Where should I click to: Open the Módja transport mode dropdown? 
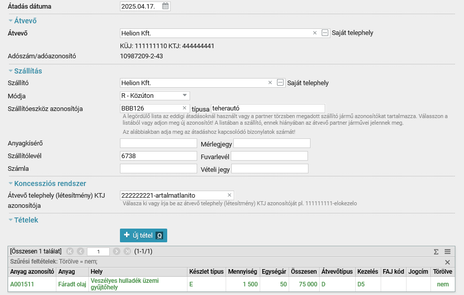pos(155,96)
